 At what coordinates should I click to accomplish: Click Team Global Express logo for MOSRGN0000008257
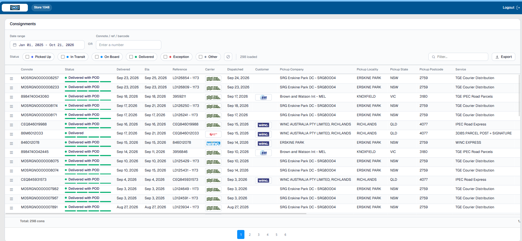pos(213,79)
